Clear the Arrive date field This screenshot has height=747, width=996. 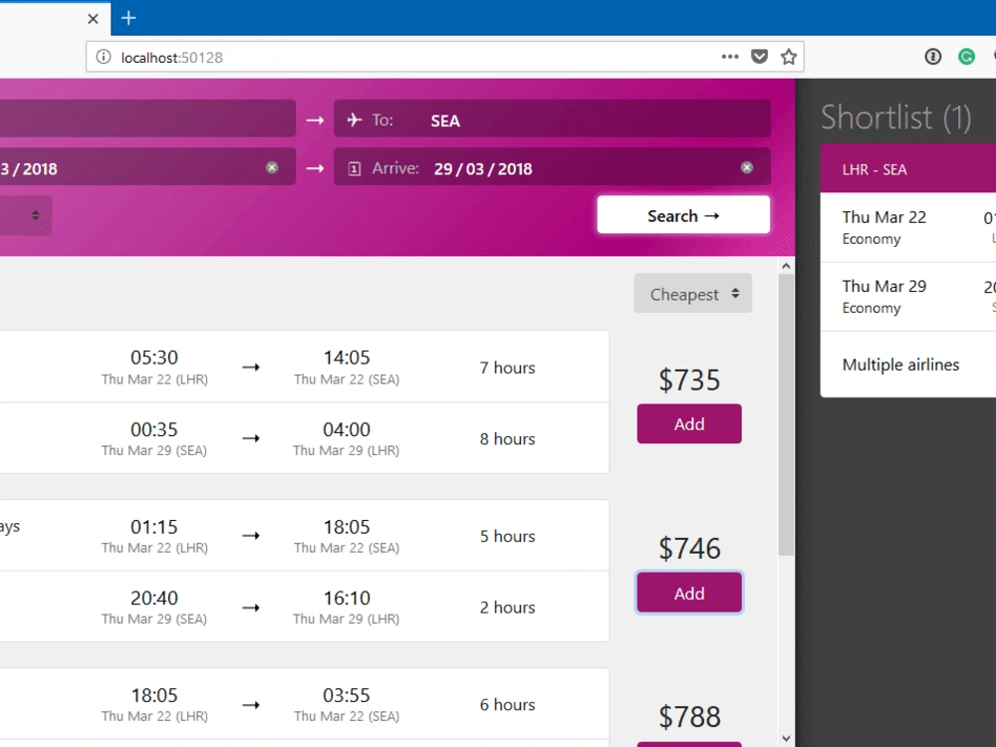pyautogui.click(x=747, y=167)
